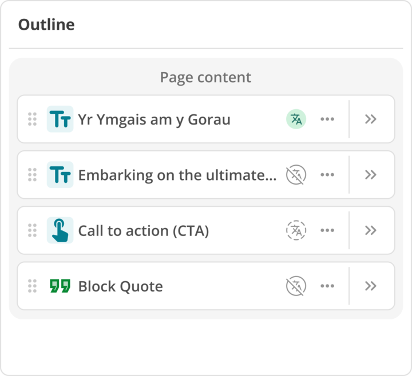Click the pointer icon for Call to action
The width and height of the screenshot is (412, 376).
click(60, 230)
